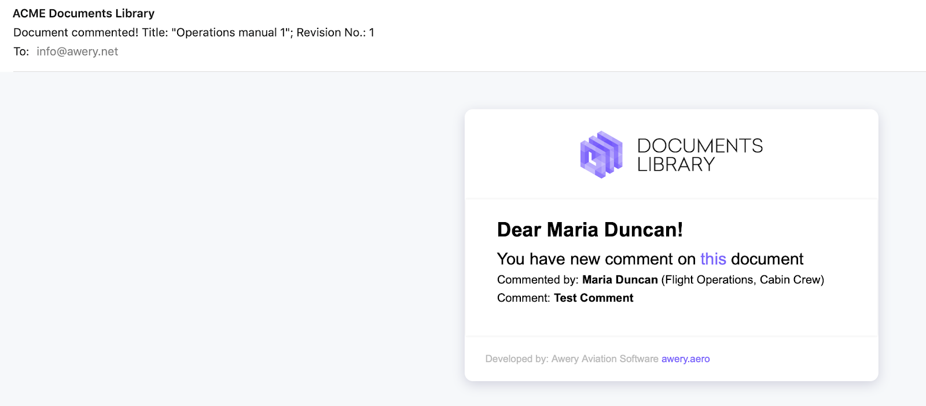Click the 'DOCUMENTS LIBRARY' logo text
The width and height of the screenshot is (926, 406).
point(700,155)
